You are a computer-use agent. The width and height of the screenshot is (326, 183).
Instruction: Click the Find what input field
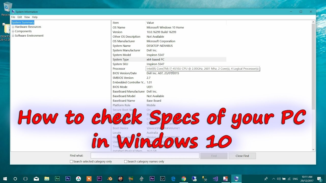[145, 156]
